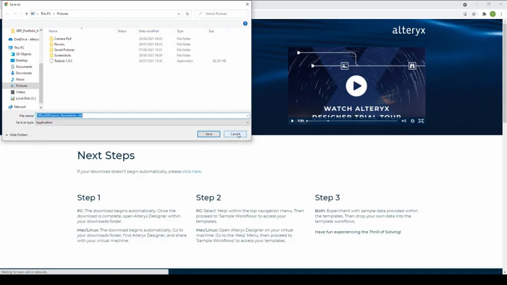Navigate to Downloads in the sidebar
Viewport: 507px width, 285px height.
24,73
